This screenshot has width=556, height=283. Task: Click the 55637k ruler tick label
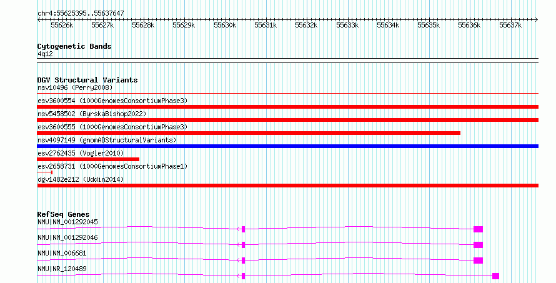(510, 25)
